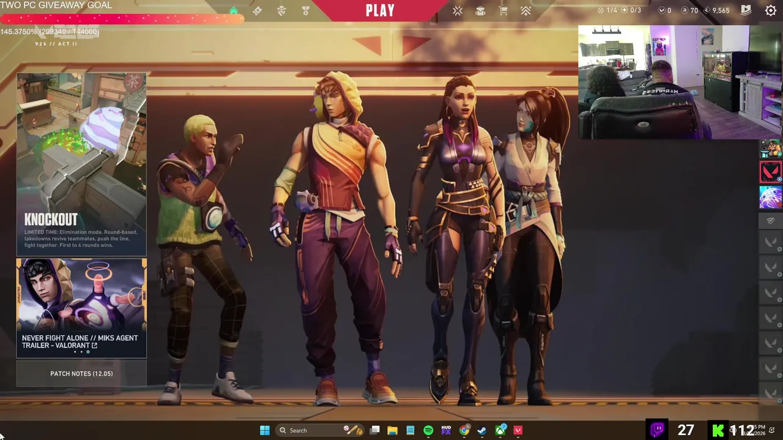Select the cartoon character friend avatar in social sidebar
The height and width of the screenshot is (440, 783).
[x=770, y=148]
